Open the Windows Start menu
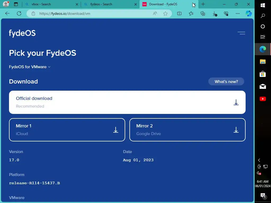The width and height of the screenshot is (271, 203). click(263, 5)
